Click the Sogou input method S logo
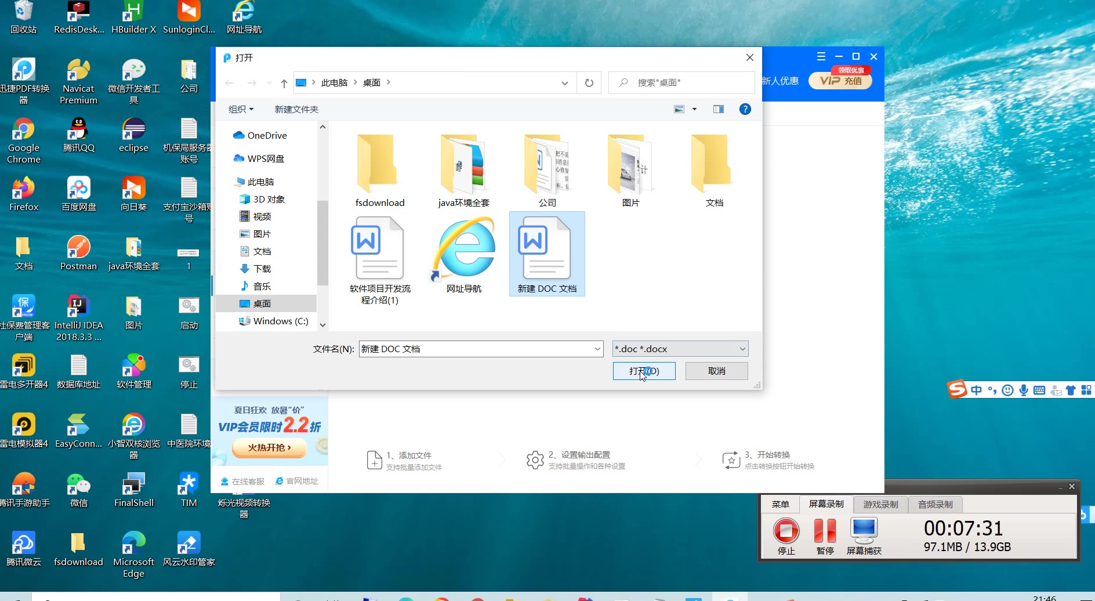 (958, 389)
